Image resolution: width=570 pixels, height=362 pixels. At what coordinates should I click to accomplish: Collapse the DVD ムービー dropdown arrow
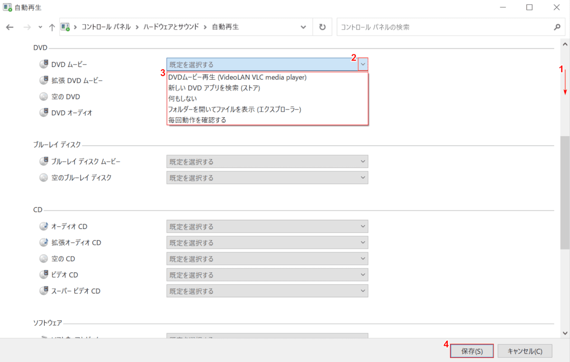(363, 64)
